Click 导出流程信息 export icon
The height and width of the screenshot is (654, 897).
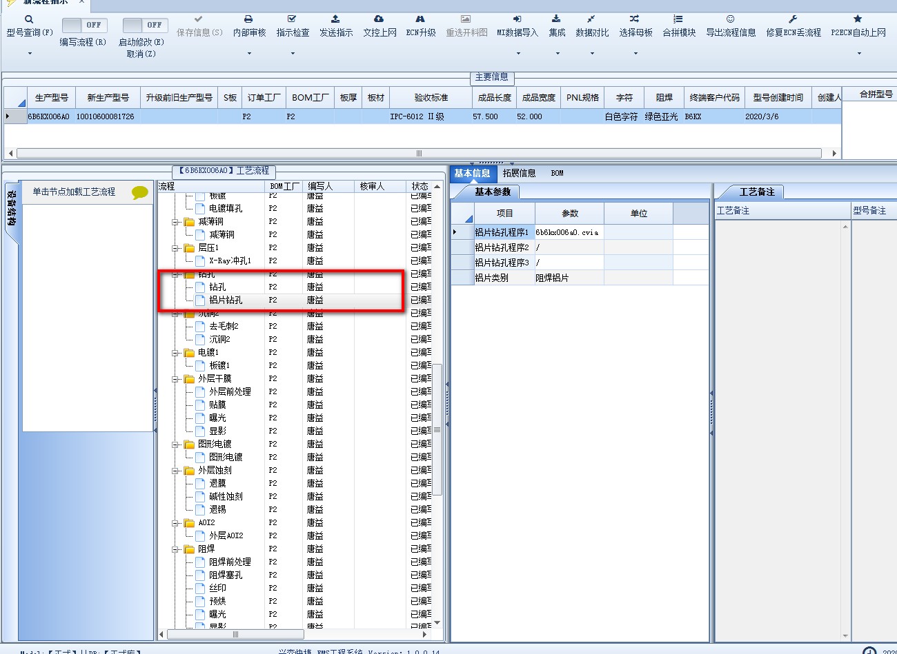[x=731, y=19]
